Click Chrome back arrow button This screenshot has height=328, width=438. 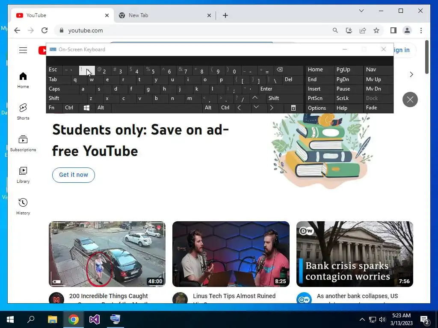[x=17, y=30]
